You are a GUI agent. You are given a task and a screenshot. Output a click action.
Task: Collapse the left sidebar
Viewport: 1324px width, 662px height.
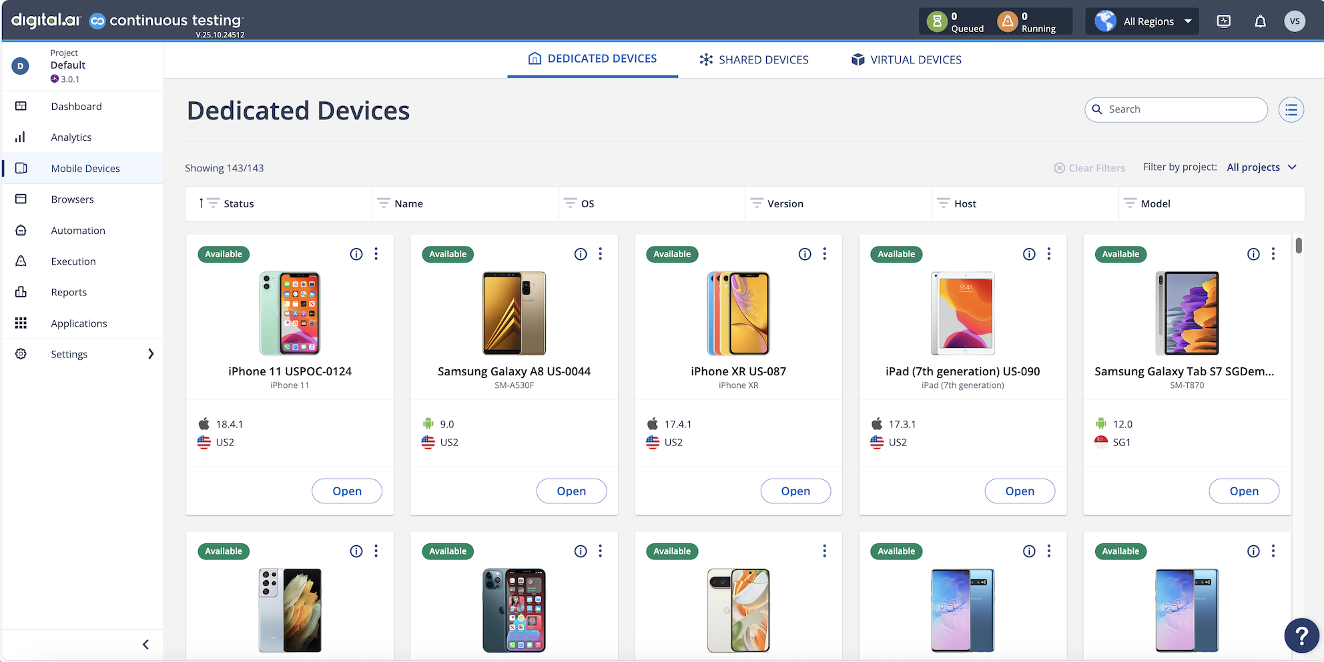145,644
